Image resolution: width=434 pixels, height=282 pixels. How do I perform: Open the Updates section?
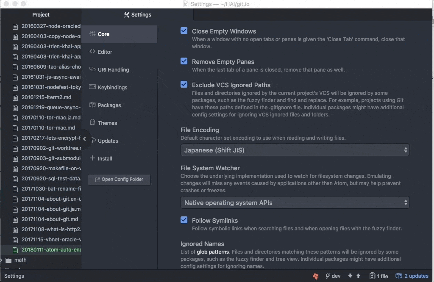[119, 141]
